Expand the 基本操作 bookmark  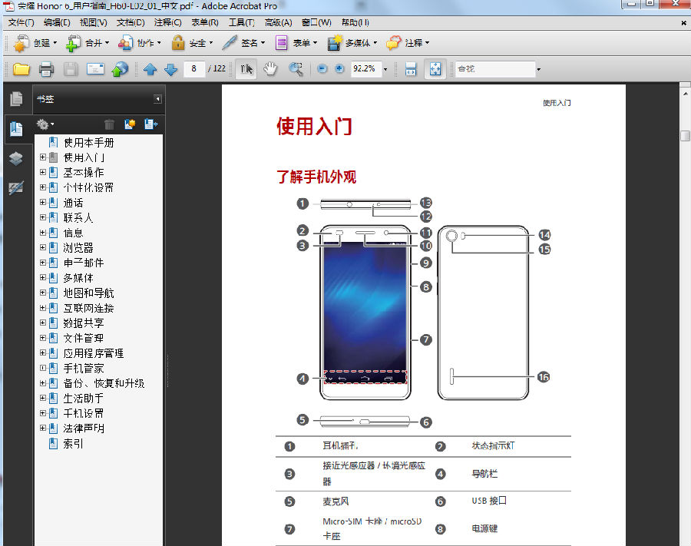(x=43, y=172)
